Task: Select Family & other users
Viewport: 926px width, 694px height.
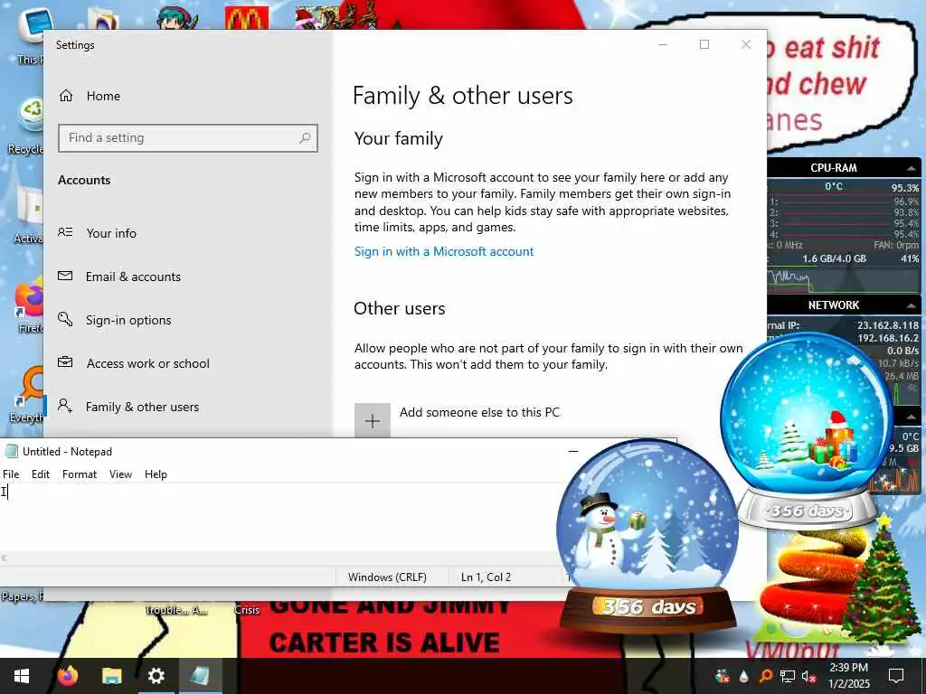Action: click(x=128, y=407)
